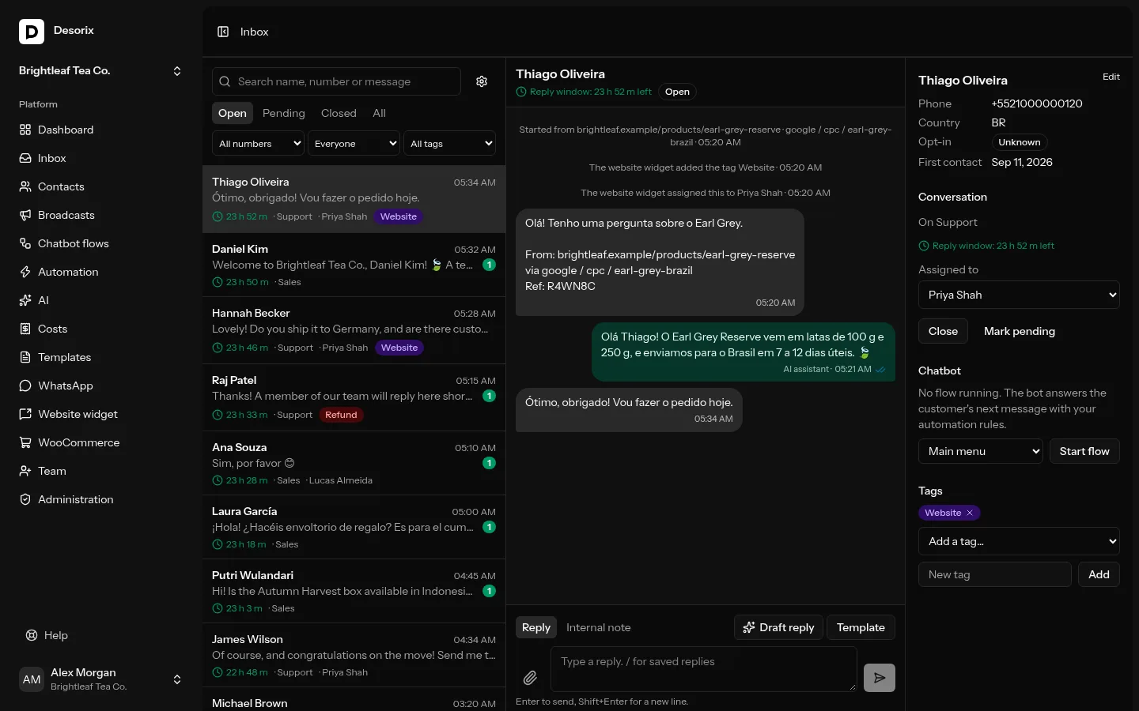This screenshot has width=1139, height=711.
Task: Open WooCommerce in the sidebar
Action: click(x=101, y=442)
